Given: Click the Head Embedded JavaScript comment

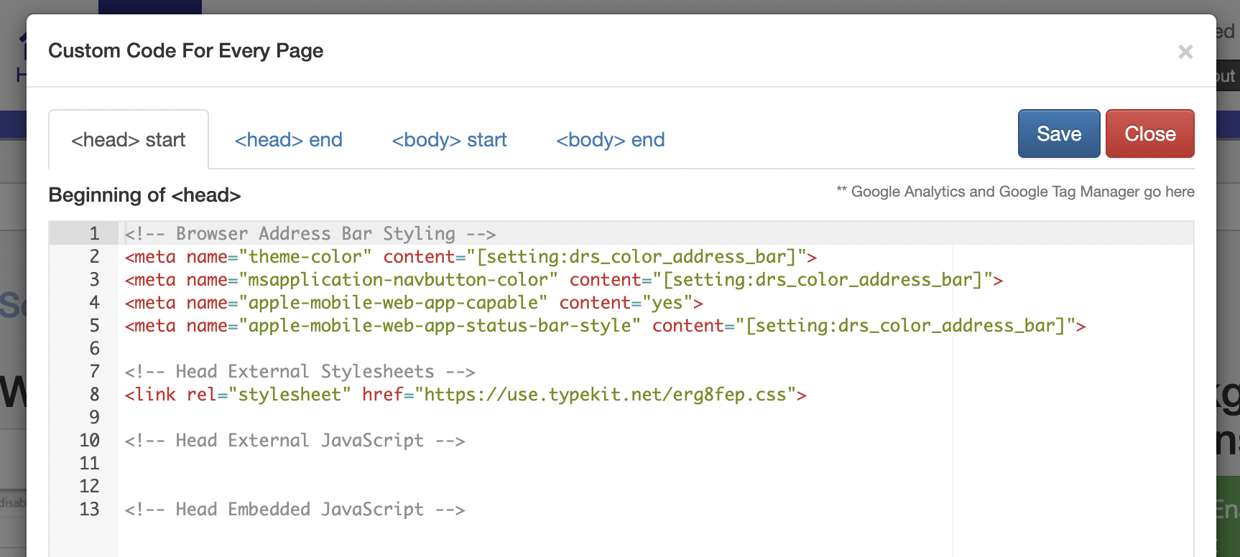Looking at the screenshot, I should tap(295, 510).
